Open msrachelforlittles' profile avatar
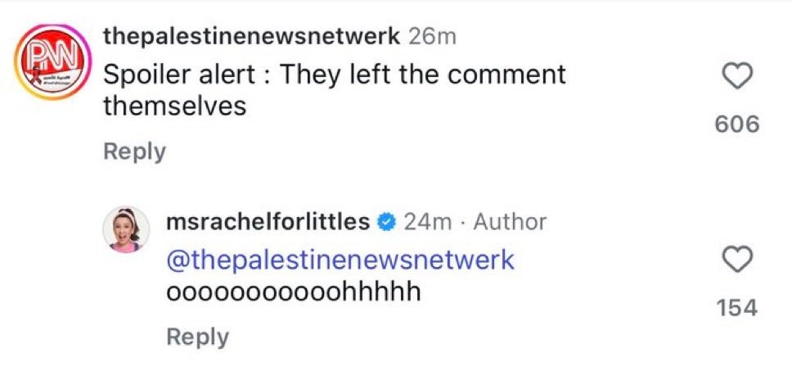 (x=127, y=229)
